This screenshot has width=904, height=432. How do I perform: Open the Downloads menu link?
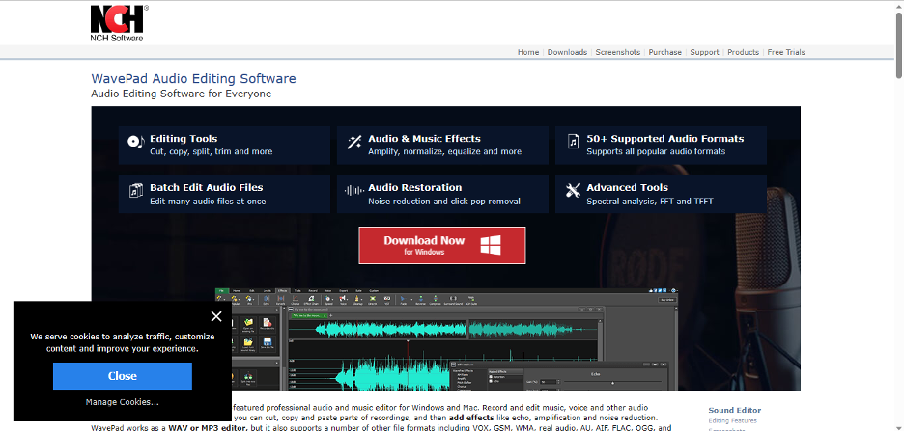tap(567, 52)
